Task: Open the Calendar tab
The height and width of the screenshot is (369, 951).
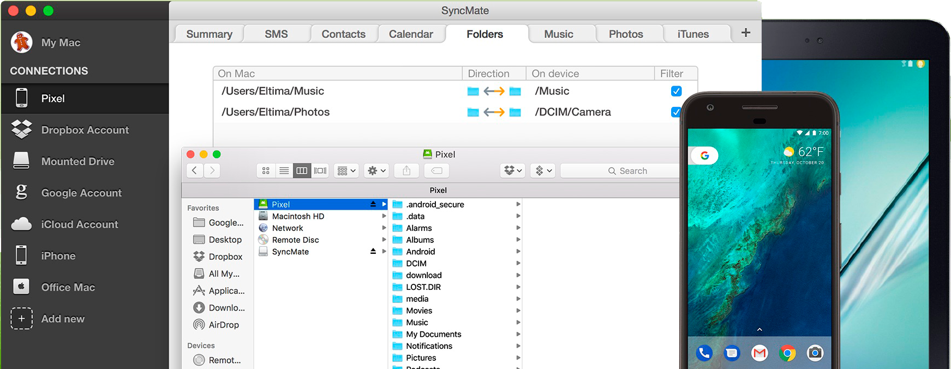Action: click(411, 34)
